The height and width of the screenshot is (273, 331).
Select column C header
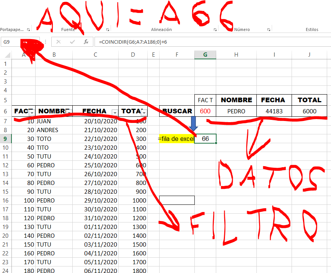tap(95, 55)
